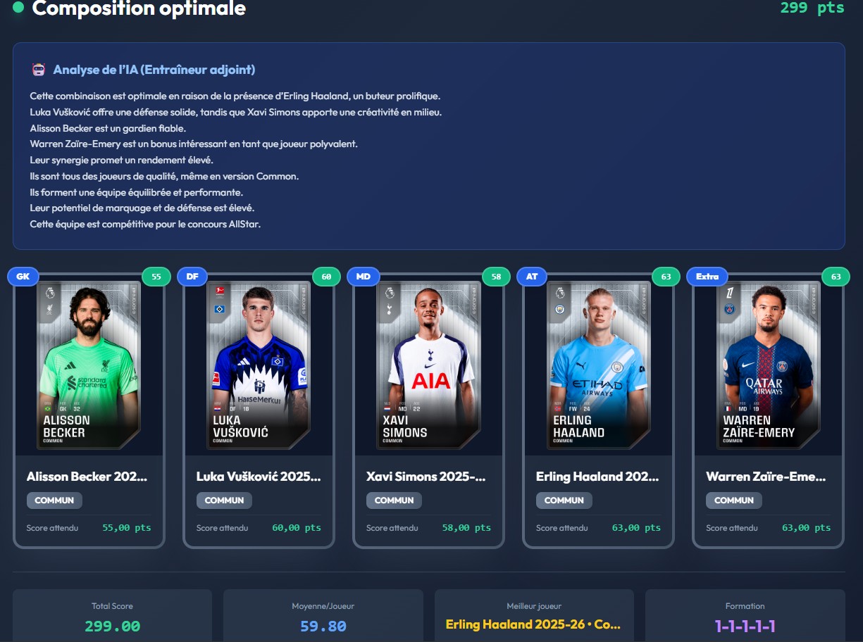Screen dimensions: 863x642
Task: Click the COMMUN tag under Alisson Becker
Action: 55,501
